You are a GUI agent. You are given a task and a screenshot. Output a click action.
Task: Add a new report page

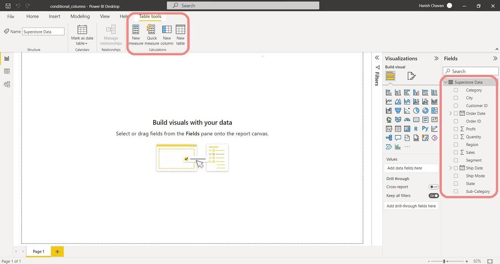[57, 251]
